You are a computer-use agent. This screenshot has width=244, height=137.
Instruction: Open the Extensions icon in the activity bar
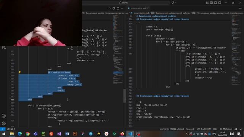[4, 48]
